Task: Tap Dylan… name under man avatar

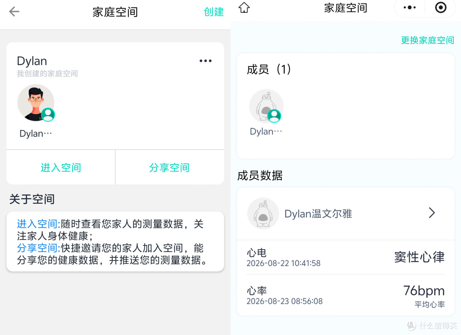Action: 35,133
